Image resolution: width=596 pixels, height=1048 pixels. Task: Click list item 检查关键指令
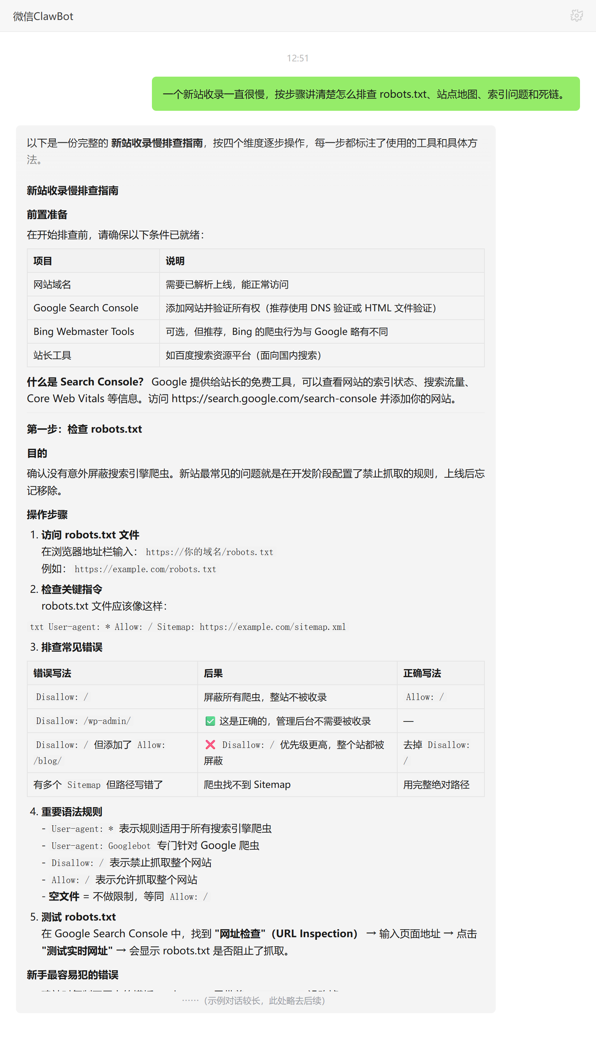[x=72, y=589]
